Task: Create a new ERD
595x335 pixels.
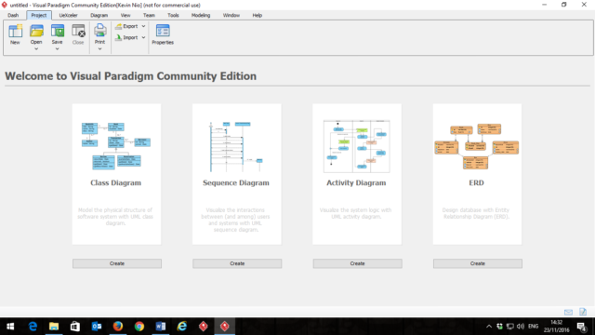Action: coord(477,263)
